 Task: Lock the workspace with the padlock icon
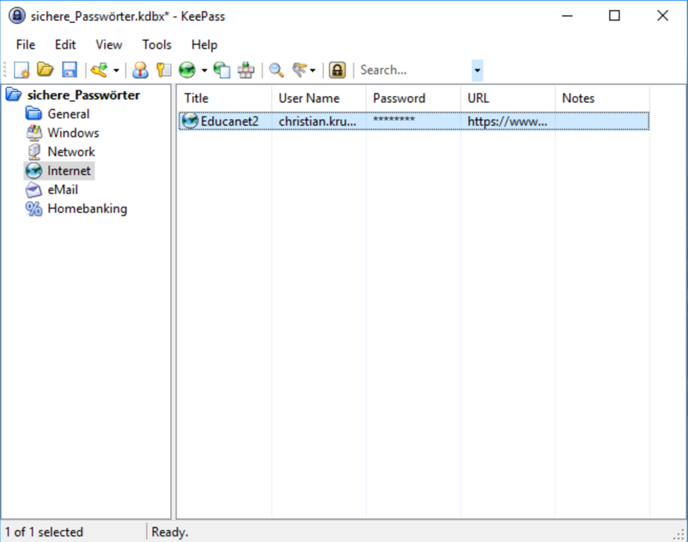pyautogui.click(x=337, y=70)
